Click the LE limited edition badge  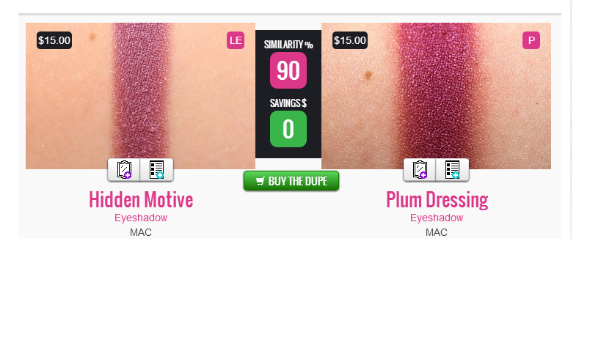click(x=236, y=40)
